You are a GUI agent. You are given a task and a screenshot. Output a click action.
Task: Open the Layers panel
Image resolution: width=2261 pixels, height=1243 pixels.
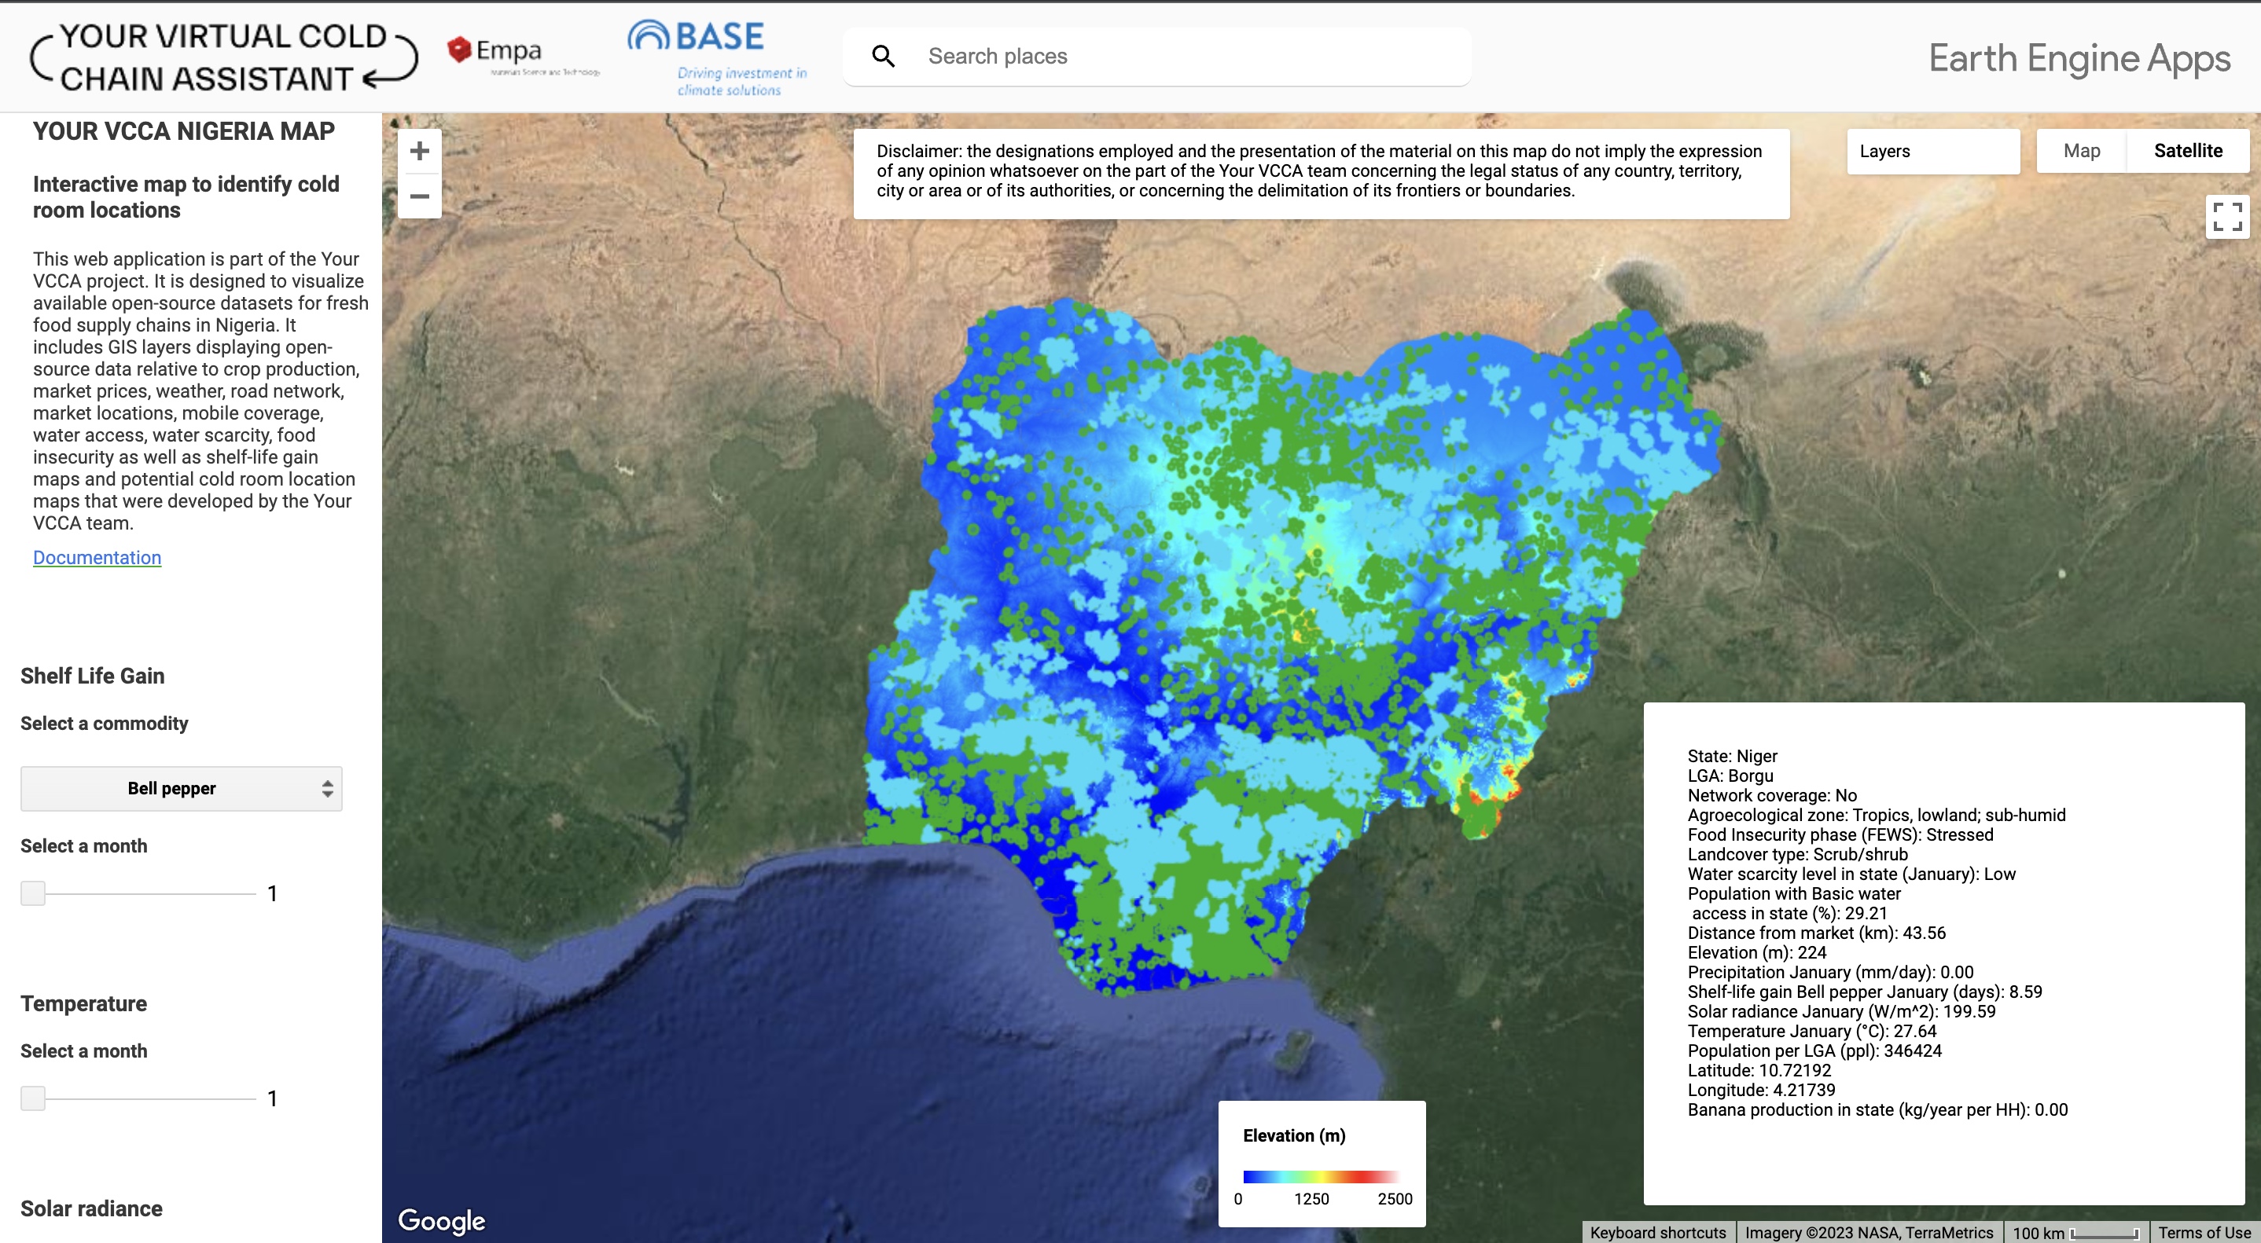[1932, 150]
